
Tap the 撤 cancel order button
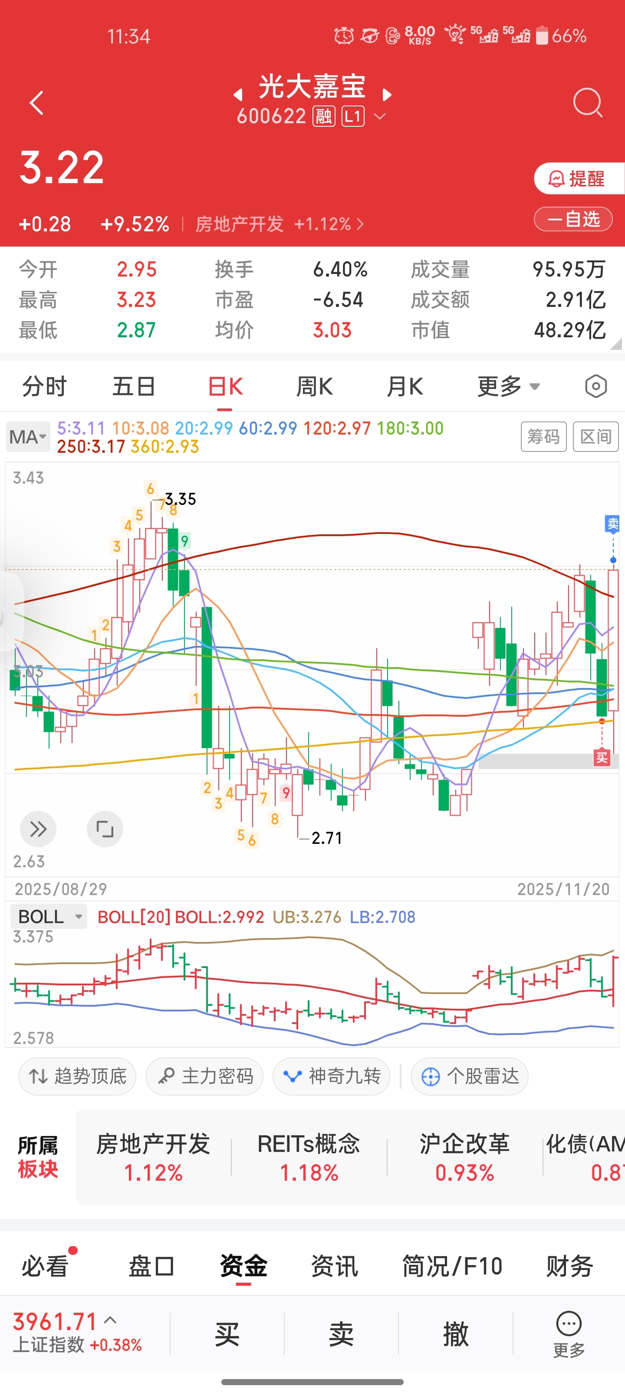(456, 1333)
